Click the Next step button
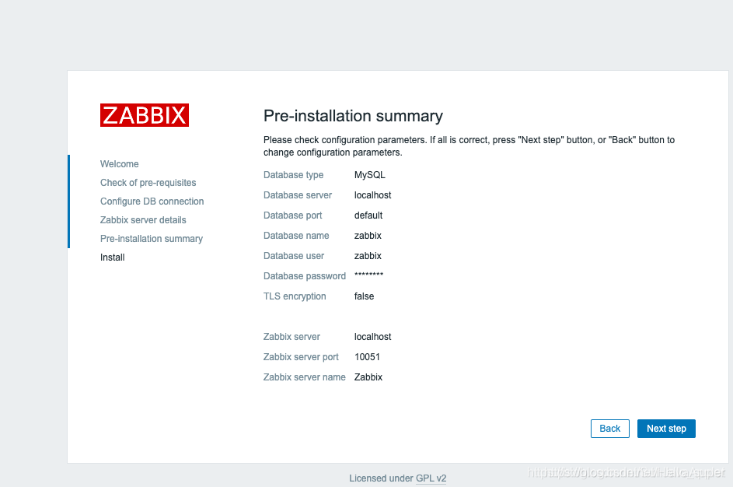 click(x=666, y=429)
